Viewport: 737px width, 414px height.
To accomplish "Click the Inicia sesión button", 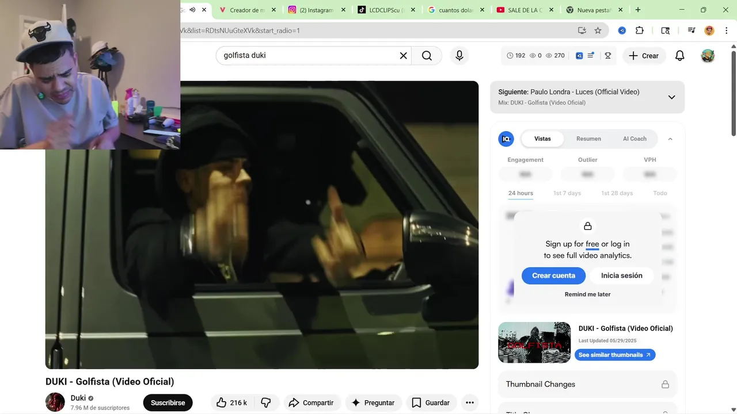I will [x=622, y=275].
